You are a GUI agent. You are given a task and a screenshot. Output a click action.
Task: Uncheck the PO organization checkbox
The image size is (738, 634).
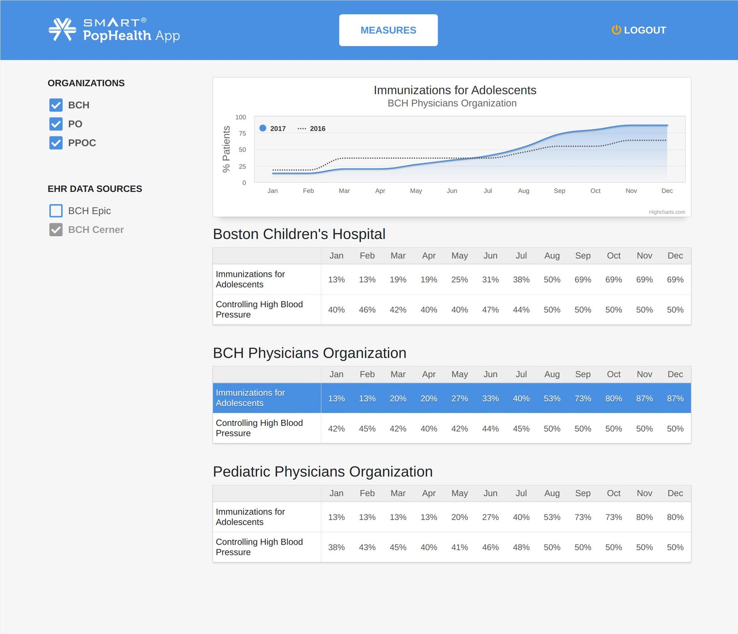point(56,124)
